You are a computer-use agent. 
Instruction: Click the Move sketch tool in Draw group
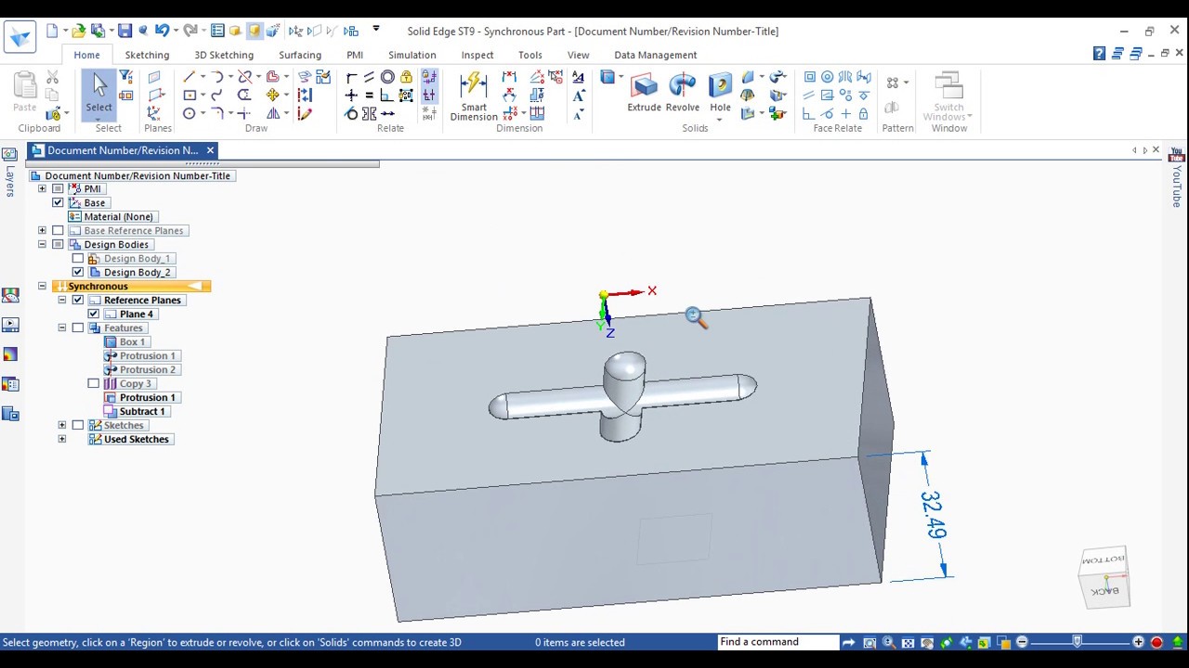273,95
